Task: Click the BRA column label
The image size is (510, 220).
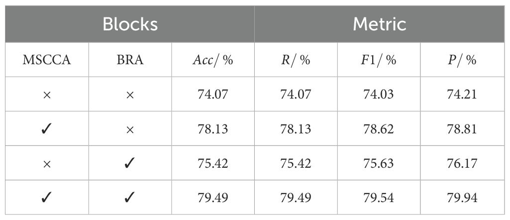Action: point(130,60)
